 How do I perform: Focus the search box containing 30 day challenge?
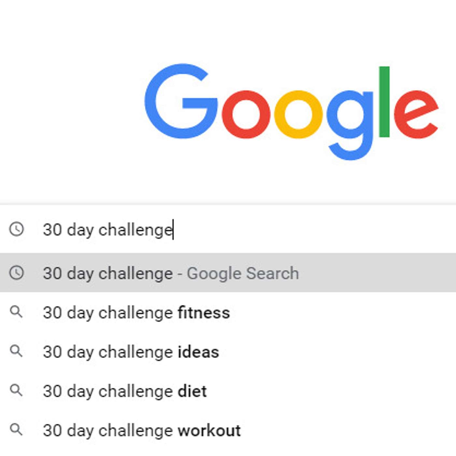coord(228,229)
